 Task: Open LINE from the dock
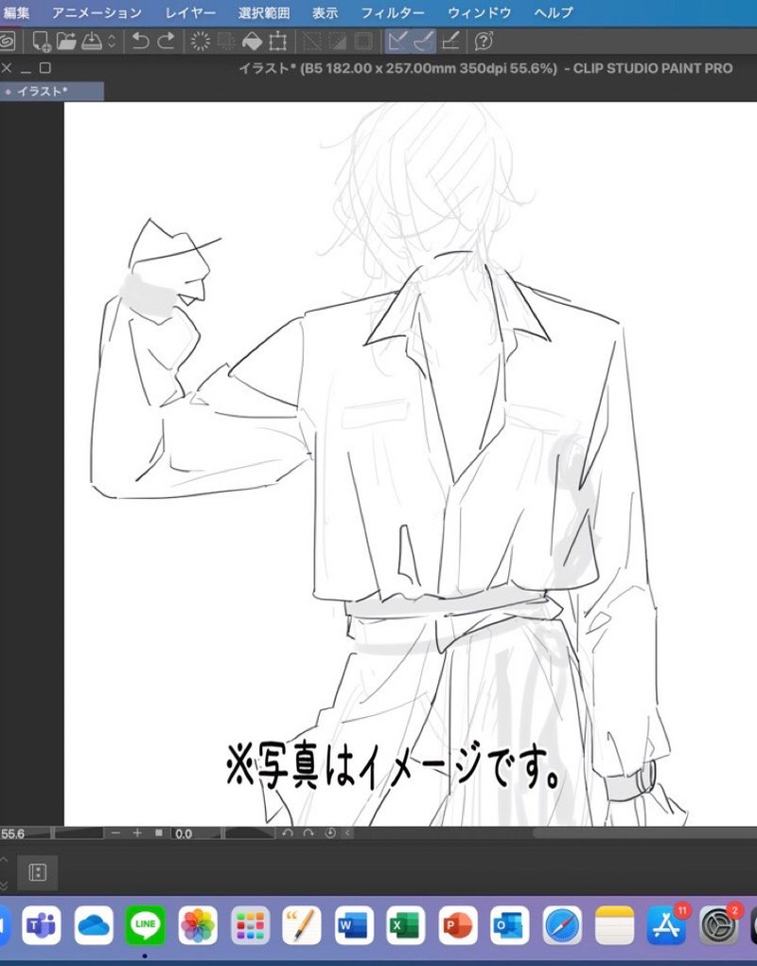145,925
